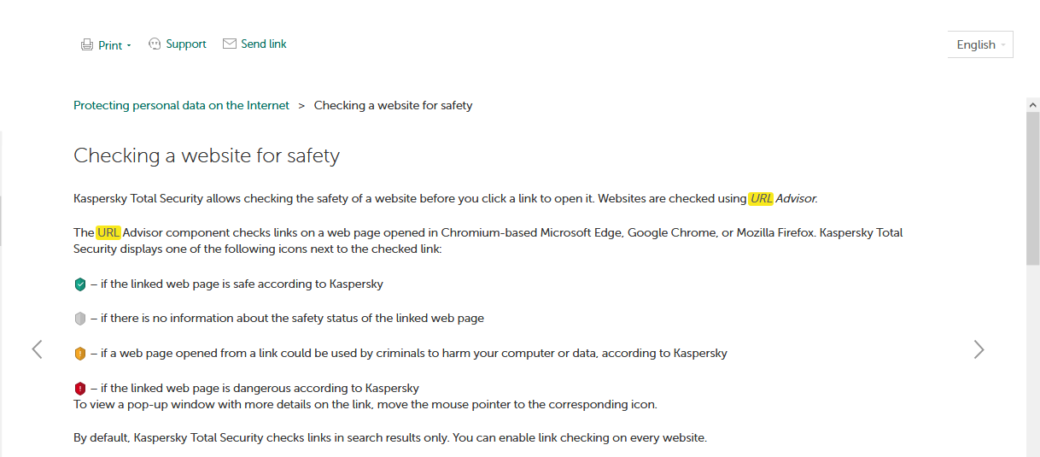Open the Support link
Screen dimensions: 1040x457
click(x=186, y=44)
